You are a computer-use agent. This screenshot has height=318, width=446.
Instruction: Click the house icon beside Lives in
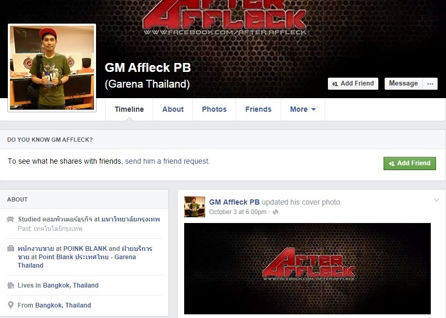pos(10,285)
